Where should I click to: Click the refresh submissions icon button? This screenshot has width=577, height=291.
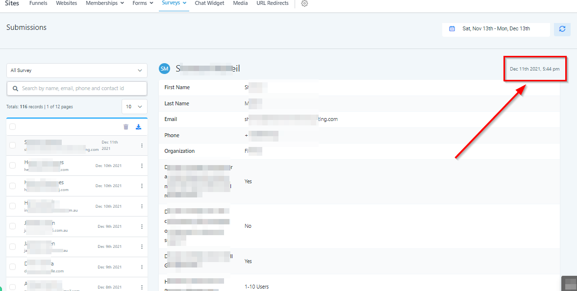point(562,29)
